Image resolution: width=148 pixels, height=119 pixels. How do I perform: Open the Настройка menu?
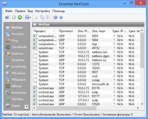(x=42, y=11)
